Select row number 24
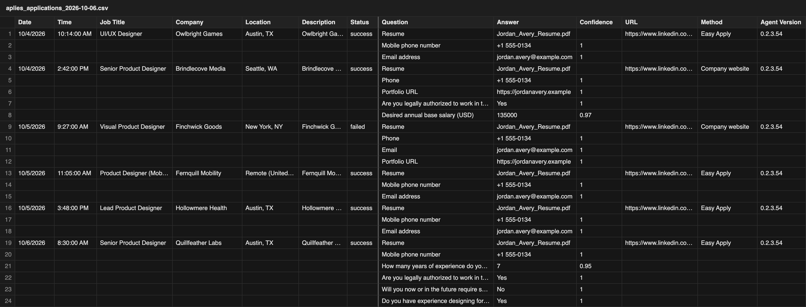This screenshot has height=307, width=806. [x=8, y=301]
